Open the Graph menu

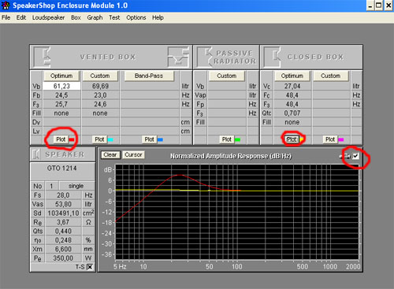point(95,17)
